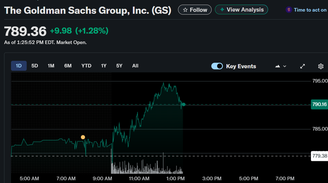Open chart settings gear
This screenshot has height=183, width=328.
(321, 66)
